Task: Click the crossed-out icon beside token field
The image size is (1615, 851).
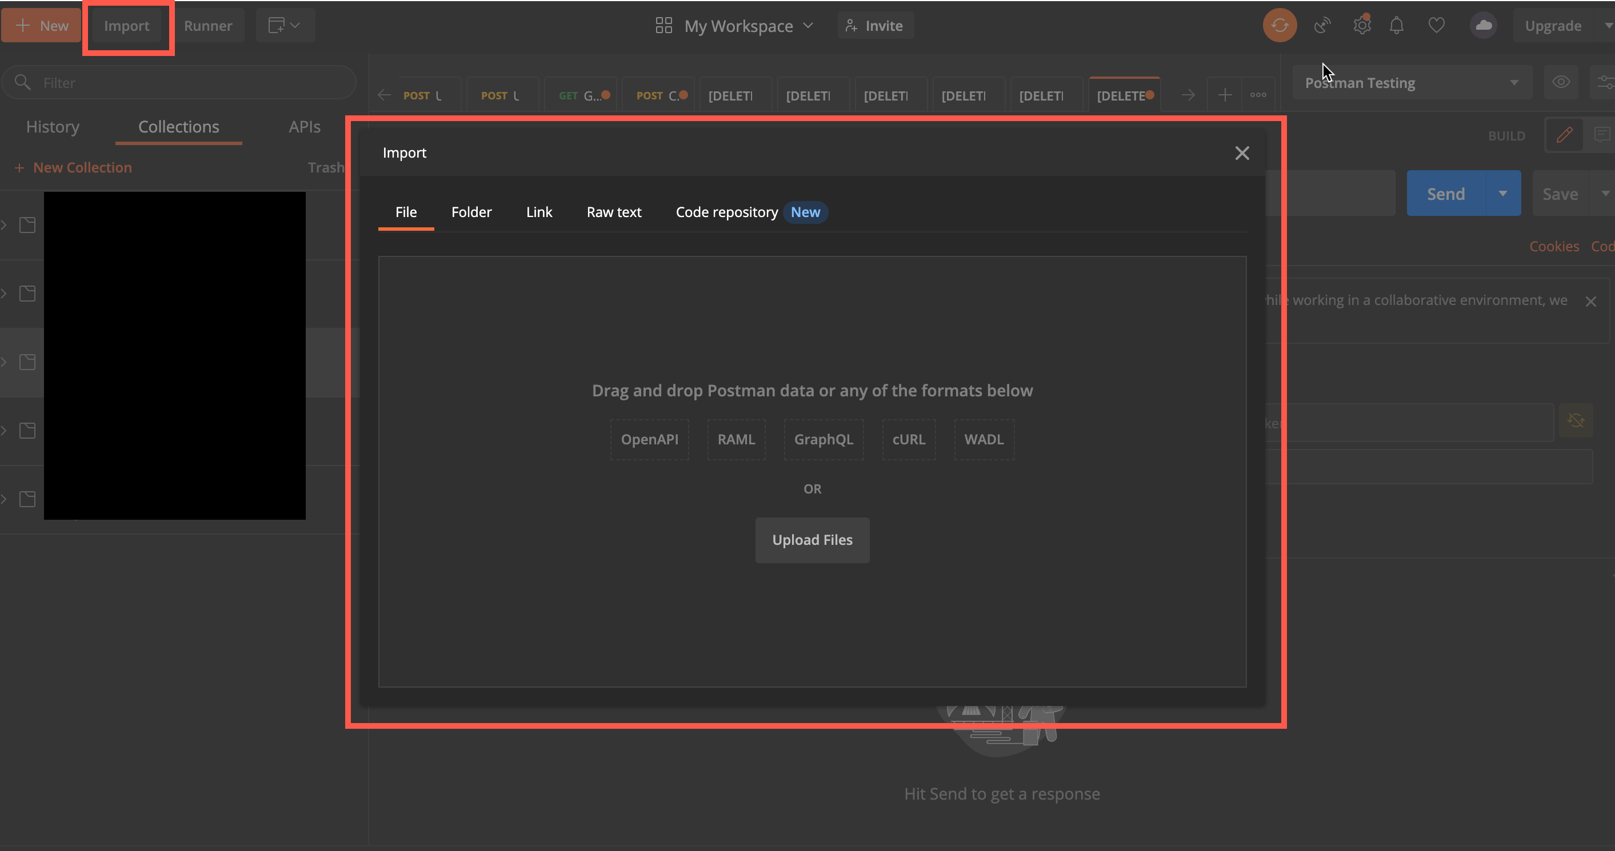Action: 1576,420
